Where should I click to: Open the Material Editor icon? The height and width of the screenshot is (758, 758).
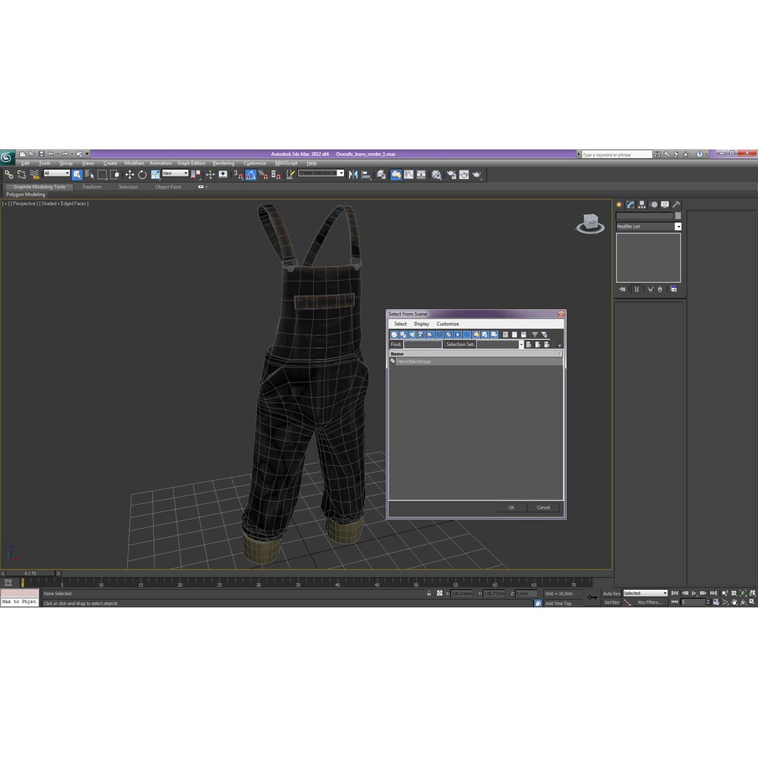pyautogui.click(x=437, y=175)
